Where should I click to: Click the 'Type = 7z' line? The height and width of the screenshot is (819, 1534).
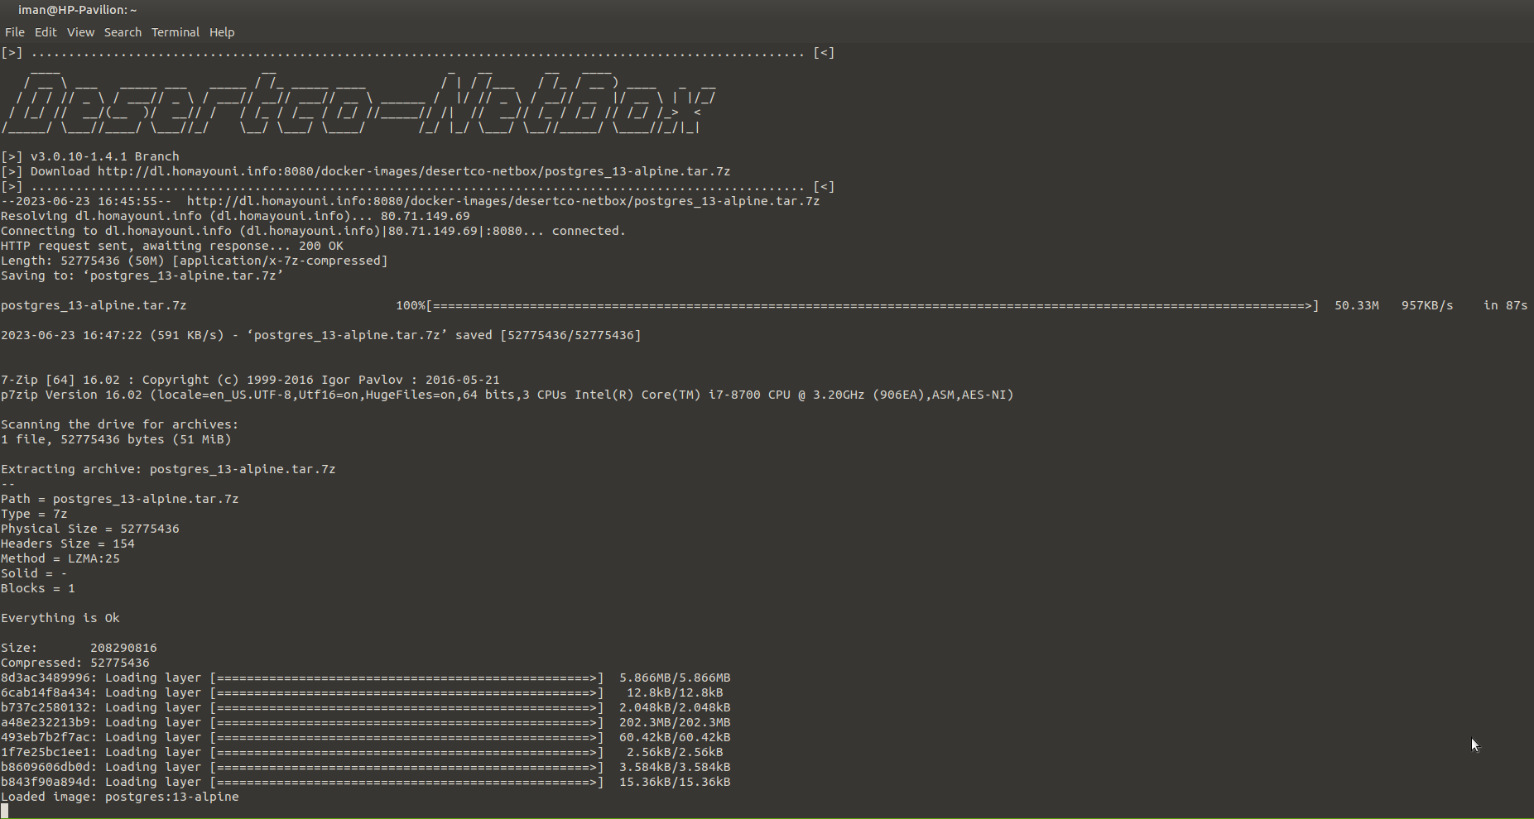point(34,514)
